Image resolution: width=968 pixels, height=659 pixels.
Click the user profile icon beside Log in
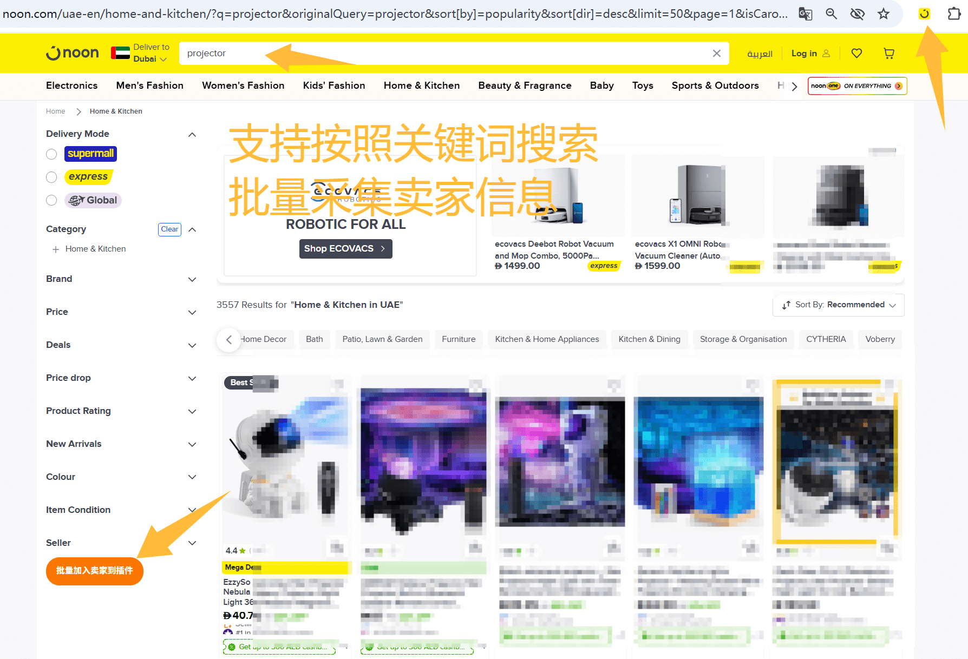(x=826, y=53)
